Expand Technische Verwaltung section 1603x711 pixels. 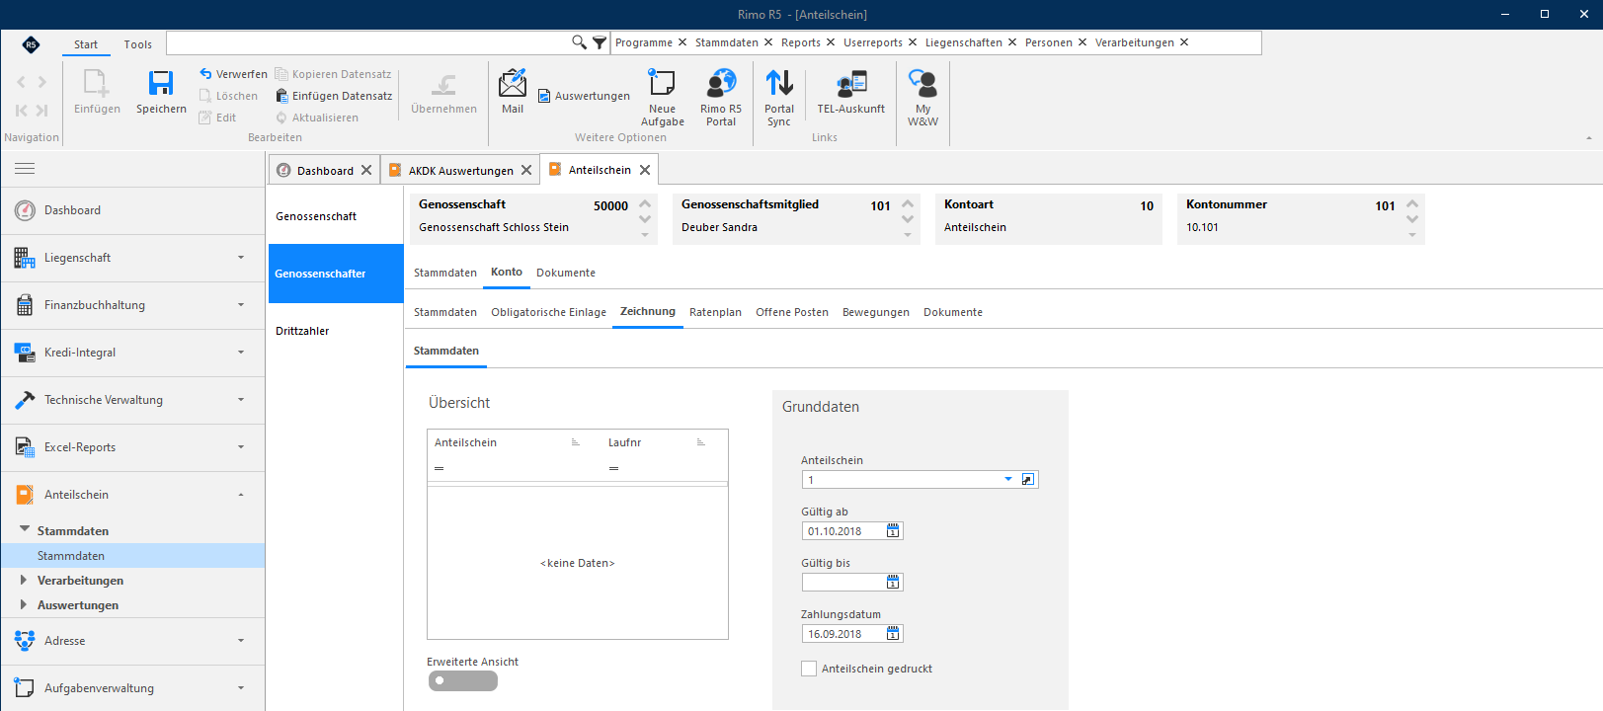click(241, 400)
